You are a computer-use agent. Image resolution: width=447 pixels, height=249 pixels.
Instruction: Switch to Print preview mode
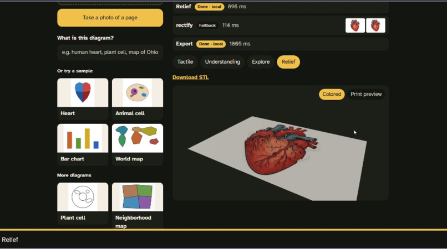coord(366,94)
